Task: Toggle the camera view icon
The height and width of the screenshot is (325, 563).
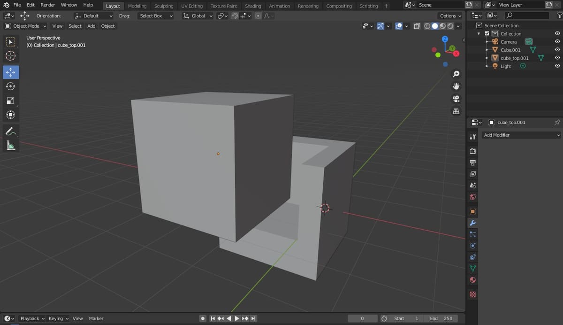Action: coord(456,99)
